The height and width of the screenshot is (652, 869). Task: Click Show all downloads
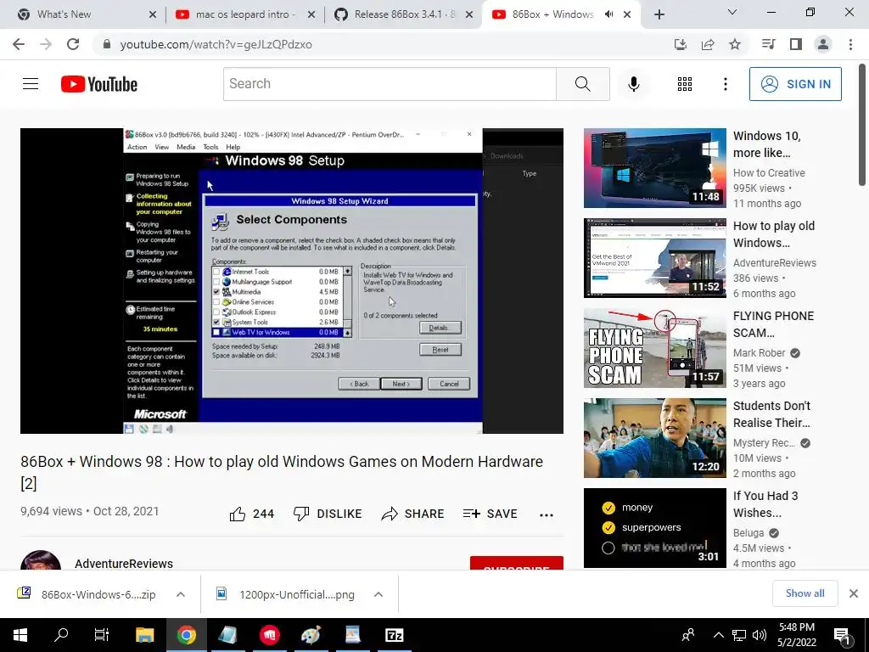(x=805, y=593)
